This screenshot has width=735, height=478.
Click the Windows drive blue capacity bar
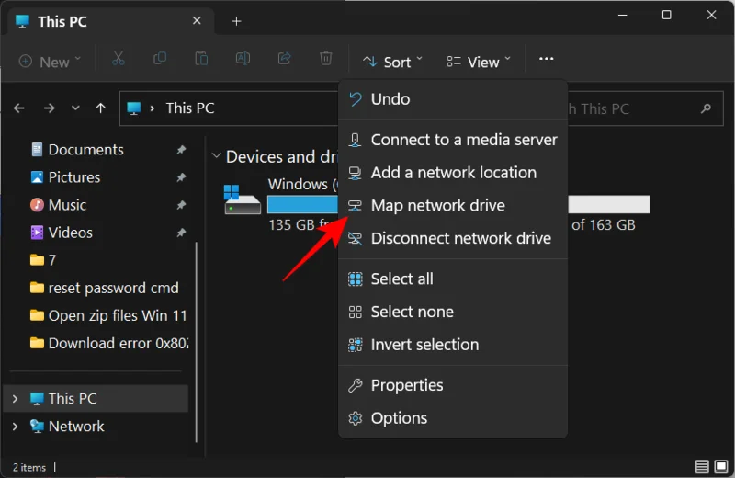[303, 204]
